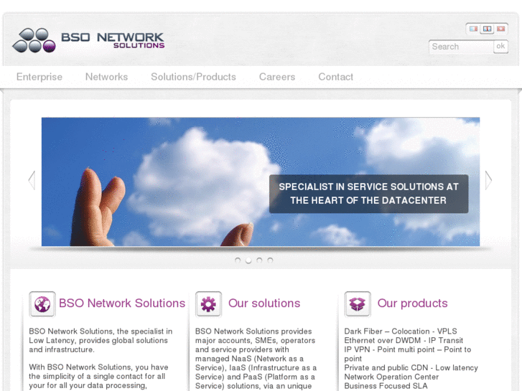Select the third carousel slide dot
Viewport: 522px width, 391px height.
259,260
